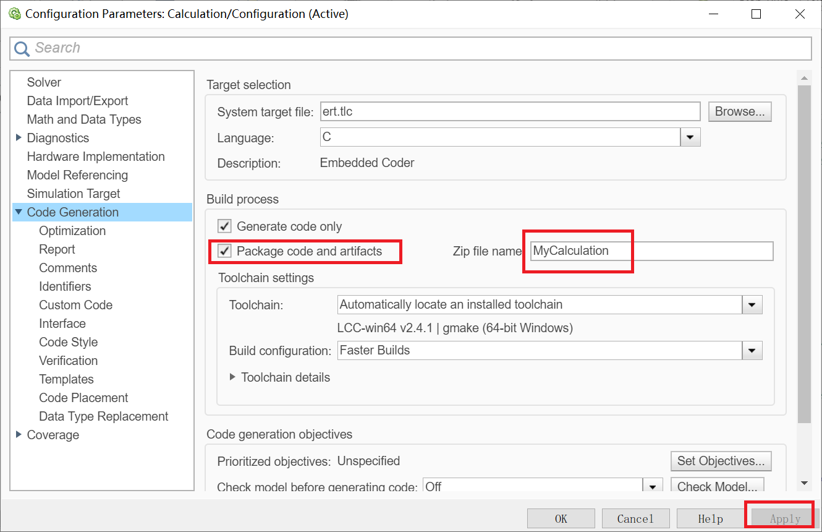Click Browse for system target file
Image resolution: width=822 pixels, height=532 pixels.
(x=740, y=111)
